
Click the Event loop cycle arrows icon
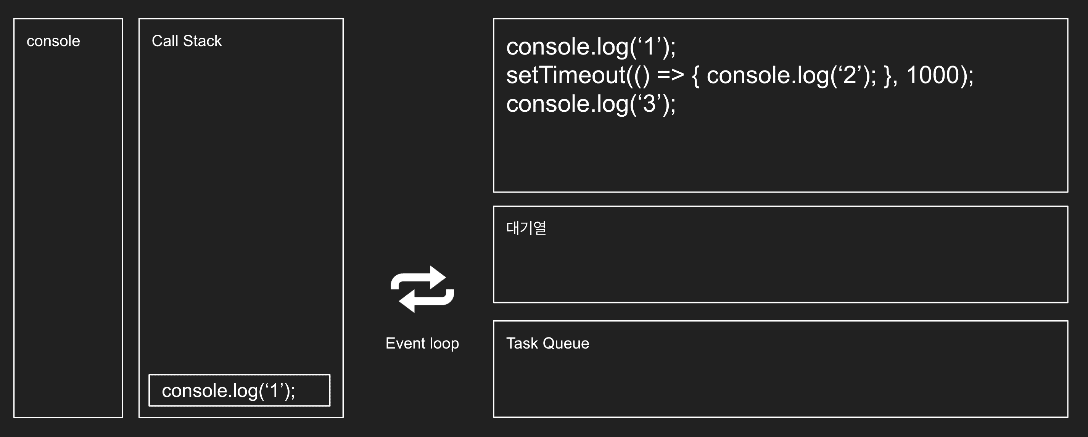point(422,289)
